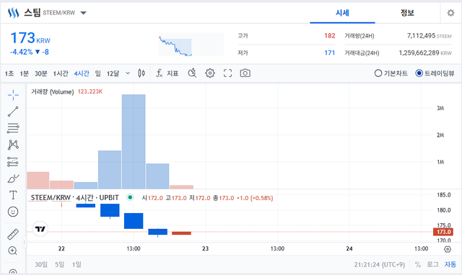This screenshot has width=462, height=275.
Task: Switch to the 정보 tab
Action: tap(407, 13)
